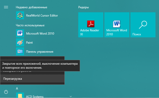
Task: Open Панель управления by its label
Action: [39, 52]
